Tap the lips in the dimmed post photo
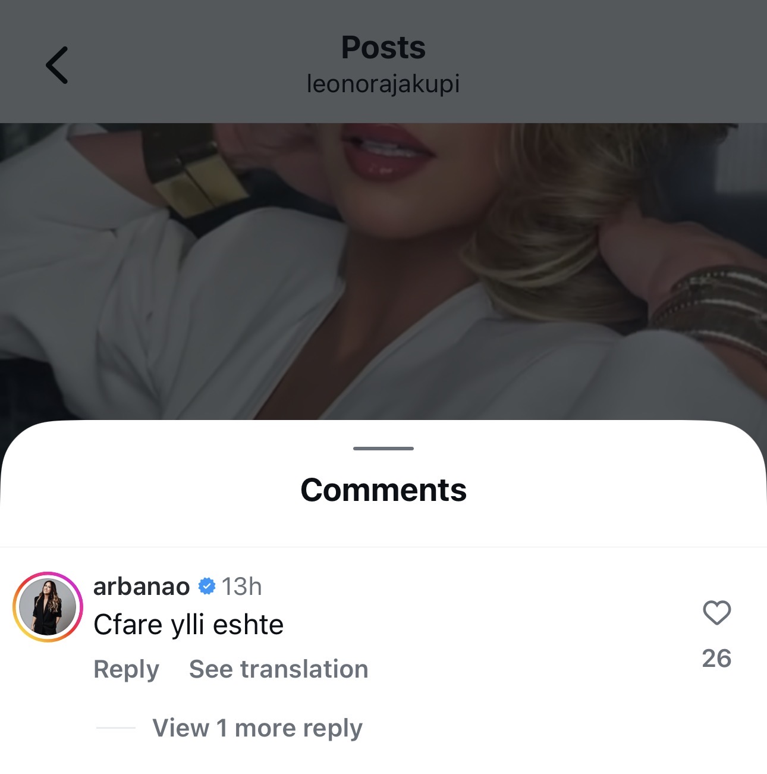 click(386, 151)
